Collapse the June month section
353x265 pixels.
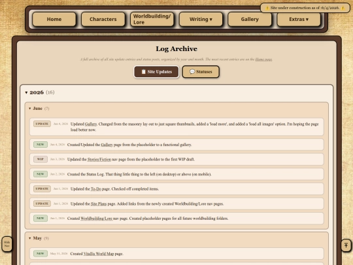pos(29,109)
